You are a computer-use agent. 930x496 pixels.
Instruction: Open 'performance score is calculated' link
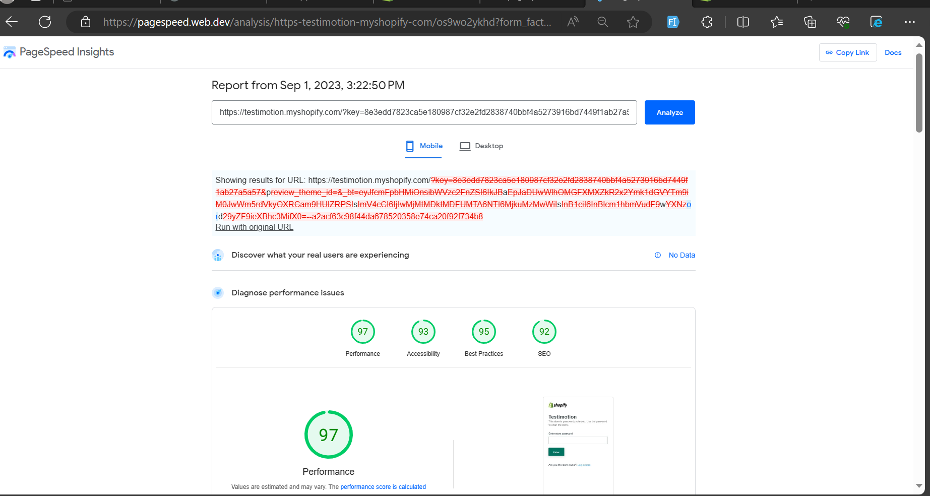pyautogui.click(x=383, y=487)
